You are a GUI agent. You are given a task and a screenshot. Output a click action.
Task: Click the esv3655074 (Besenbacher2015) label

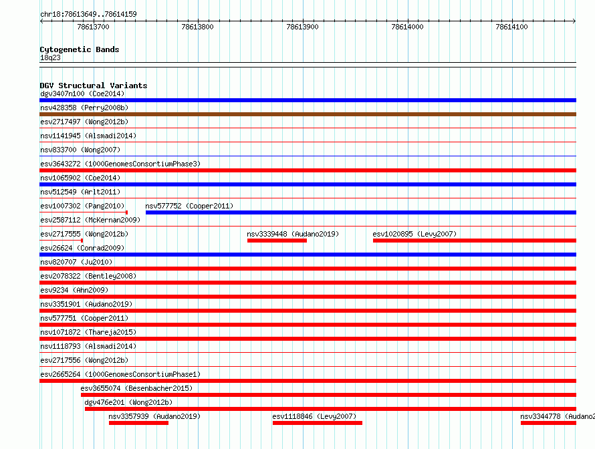point(136,388)
